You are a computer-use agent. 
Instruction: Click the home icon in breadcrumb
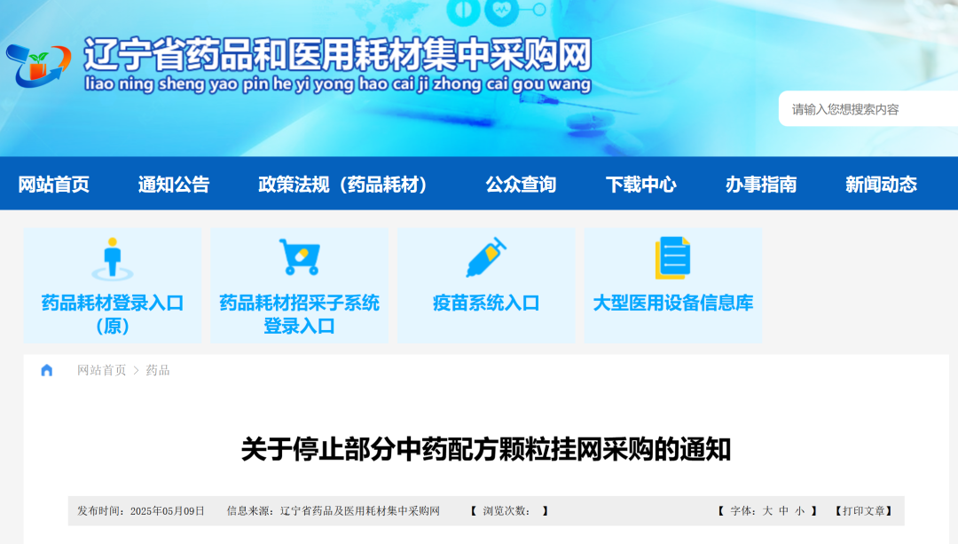click(46, 370)
